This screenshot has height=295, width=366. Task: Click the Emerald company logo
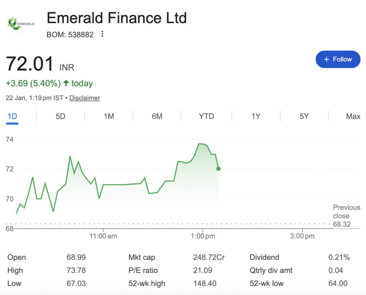(x=21, y=24)
